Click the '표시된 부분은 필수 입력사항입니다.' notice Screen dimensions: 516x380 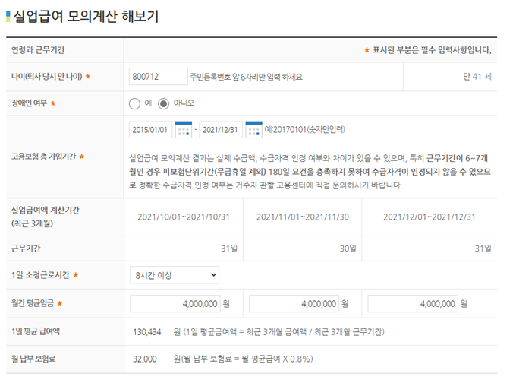coord(432,50)
